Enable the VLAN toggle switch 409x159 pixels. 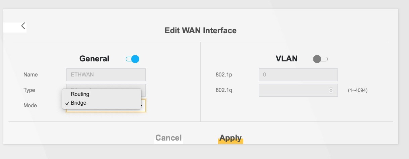[x=320, y=59]
